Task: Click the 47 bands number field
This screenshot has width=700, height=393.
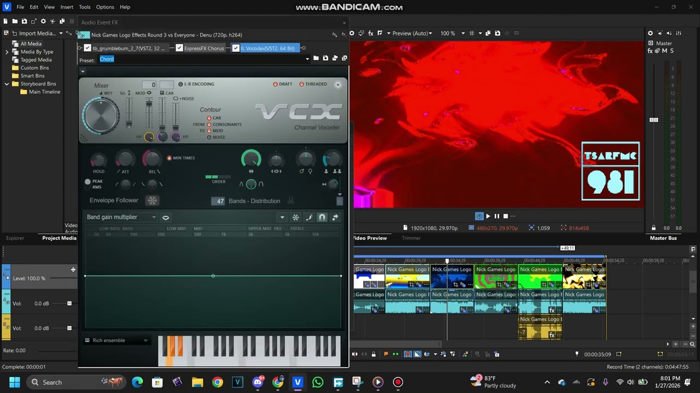Action: click(219, 201)
